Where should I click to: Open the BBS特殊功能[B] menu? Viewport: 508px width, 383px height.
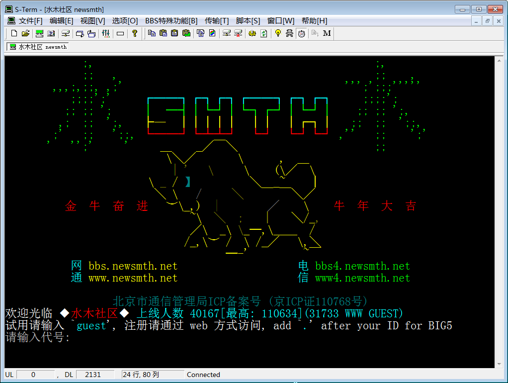point(171,21)
